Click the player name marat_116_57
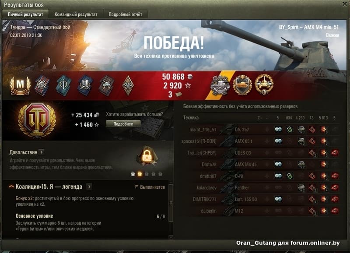The image size is (350, 253). click(x=203, y=130)
